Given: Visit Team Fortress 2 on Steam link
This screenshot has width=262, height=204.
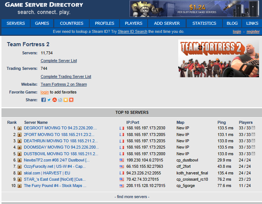Looking at the screenshot, I should 64,84.
